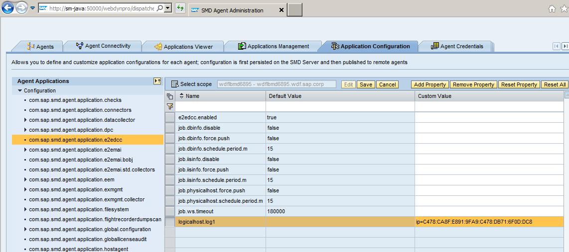Click the browser Home icon
Screen dimensions: 569x252
coord(552,9)
